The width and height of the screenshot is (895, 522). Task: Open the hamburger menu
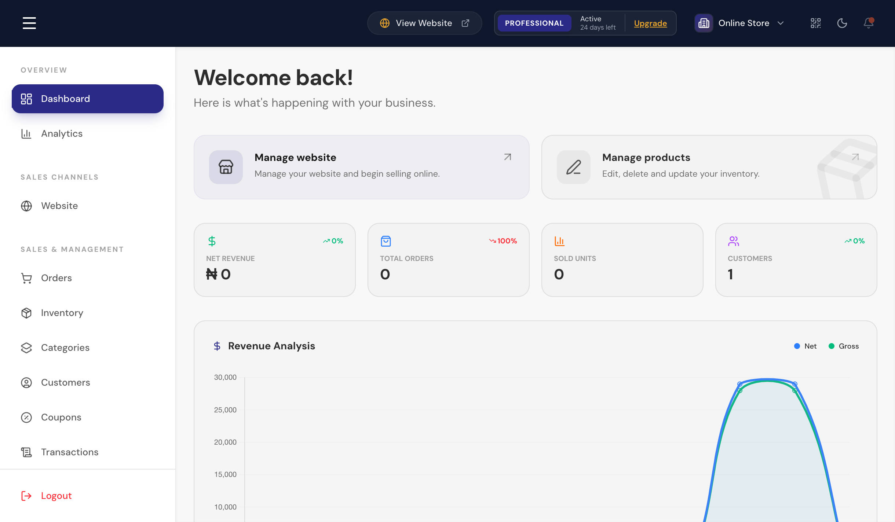tap(29, 23)
